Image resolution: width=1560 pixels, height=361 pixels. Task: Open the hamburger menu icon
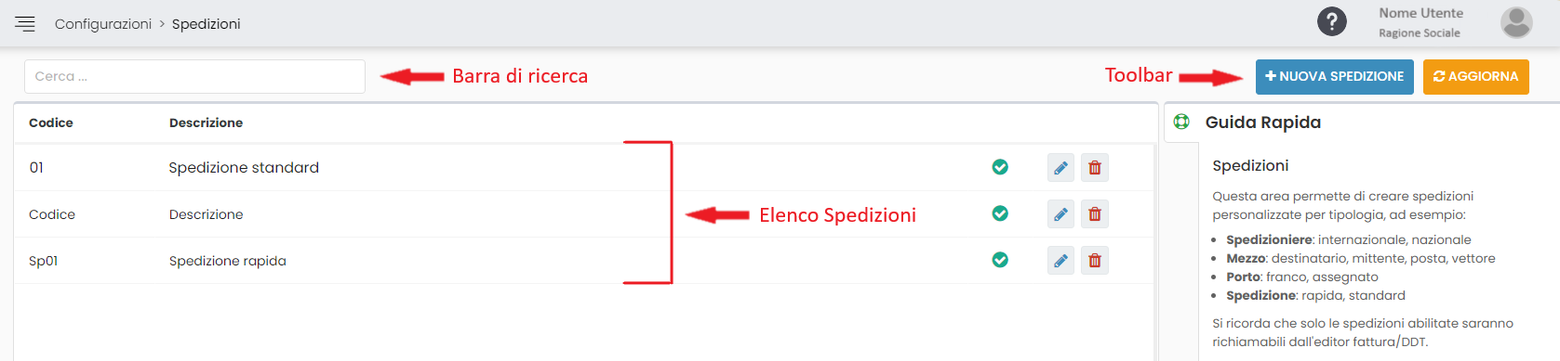coord(25,23)
